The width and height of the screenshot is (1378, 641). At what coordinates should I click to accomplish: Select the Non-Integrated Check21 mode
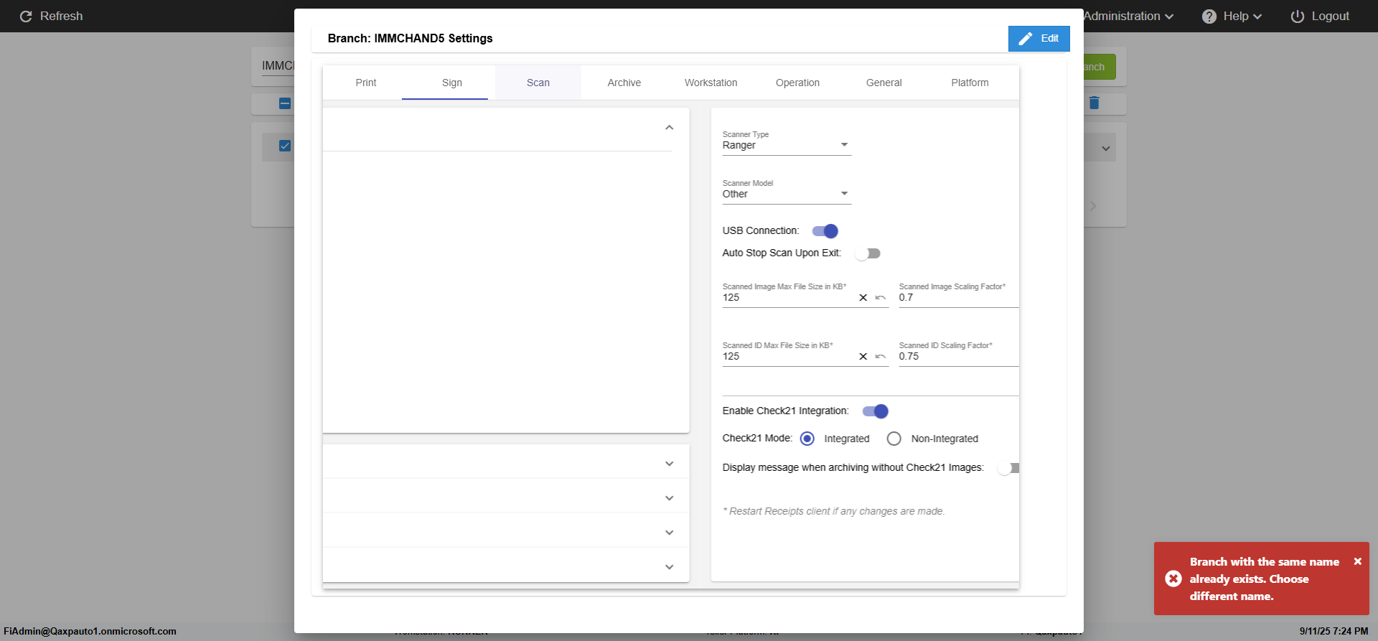(x=894, y=439)
